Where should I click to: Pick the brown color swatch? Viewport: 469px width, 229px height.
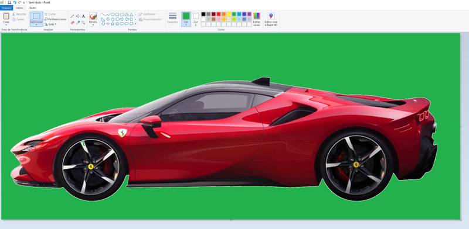213,19
